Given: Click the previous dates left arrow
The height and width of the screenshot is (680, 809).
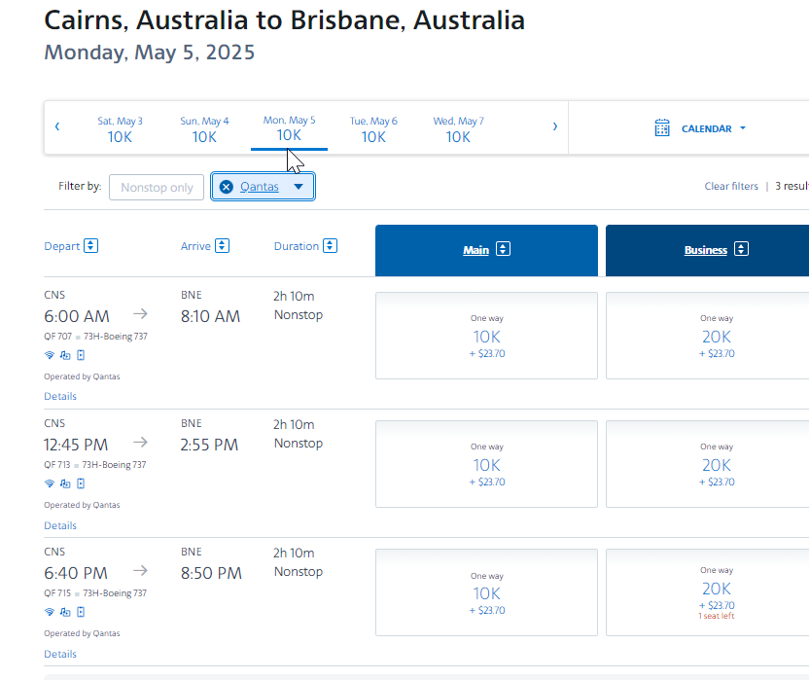Looking at the screenshot, I should click(x=57, y=126).
